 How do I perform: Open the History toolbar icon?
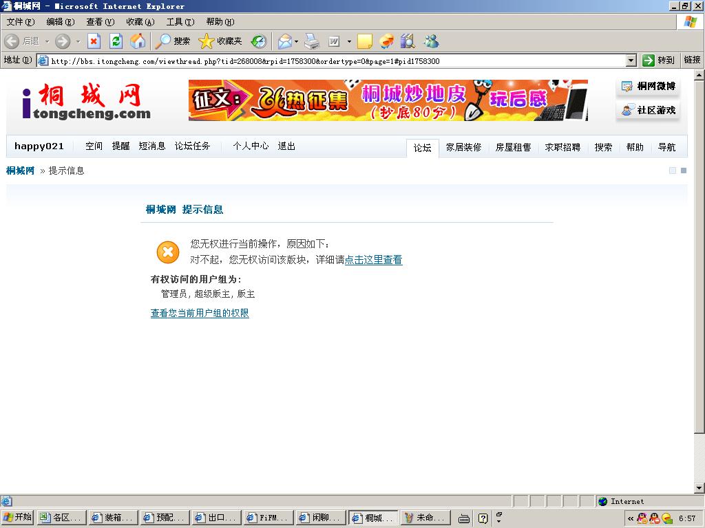point(258,41)
